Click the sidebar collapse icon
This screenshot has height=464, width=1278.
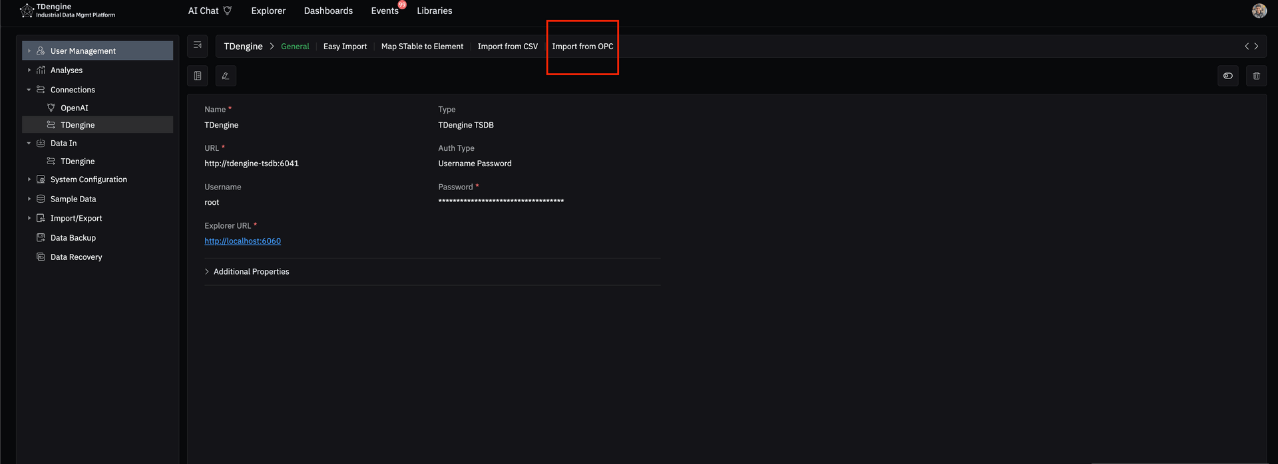tap(198, 46)
